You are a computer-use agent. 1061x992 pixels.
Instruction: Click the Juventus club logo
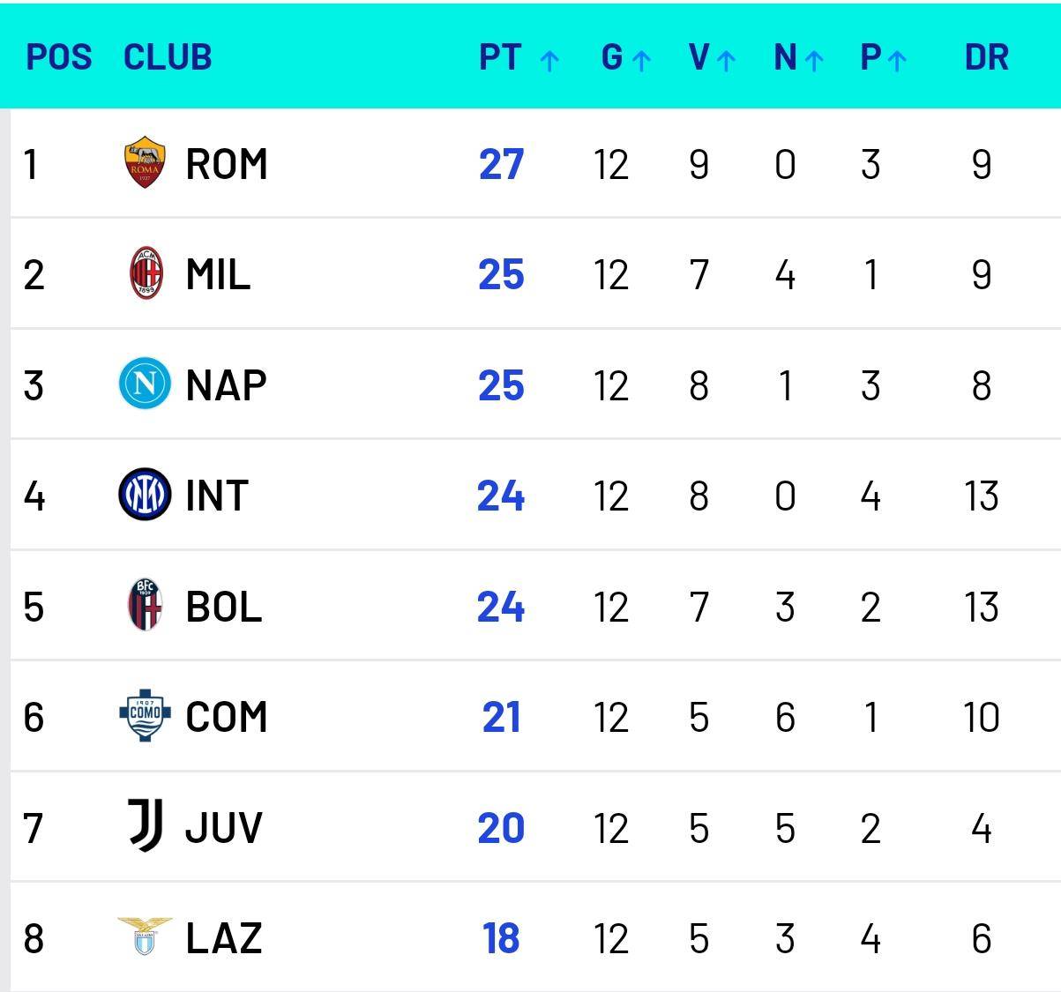coord(146,826)
